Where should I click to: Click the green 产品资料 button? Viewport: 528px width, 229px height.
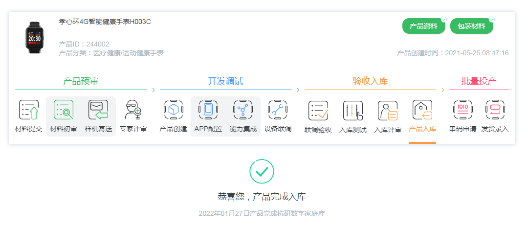pos(423,26)
